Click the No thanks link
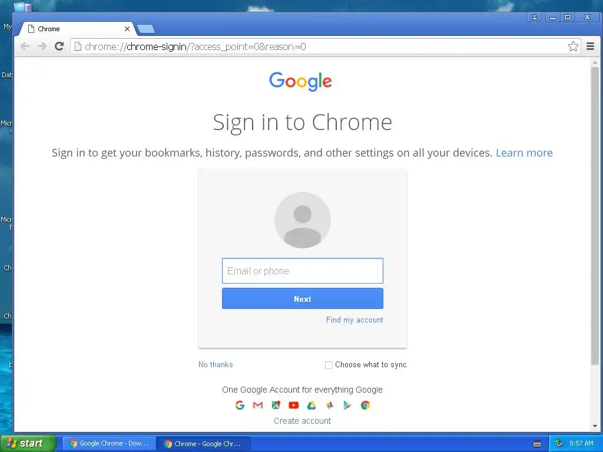Screen dimensions: 603x452 pos(216,364)
